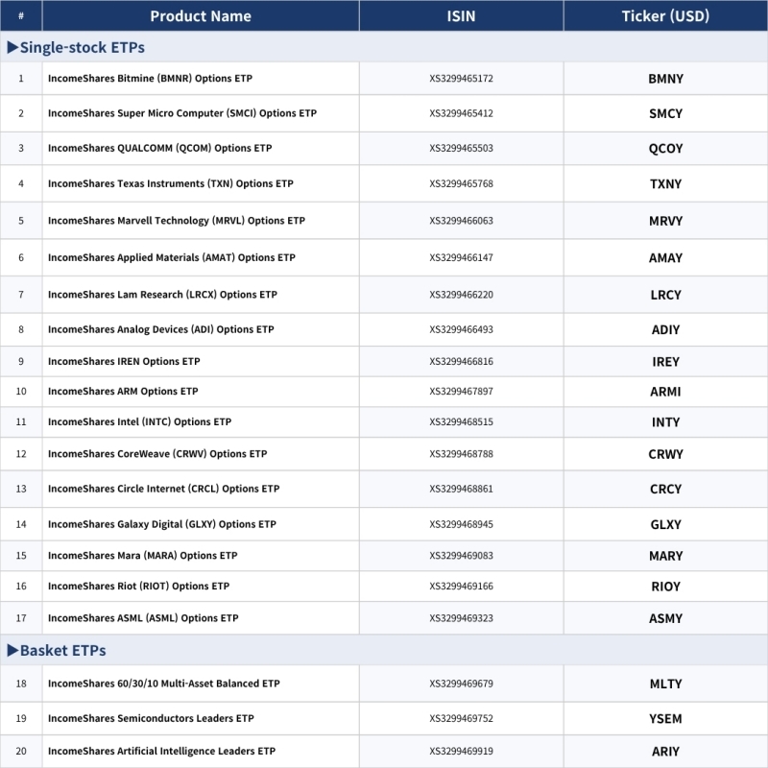
Task: Click the Product Name column header
Action: (201, 16)
